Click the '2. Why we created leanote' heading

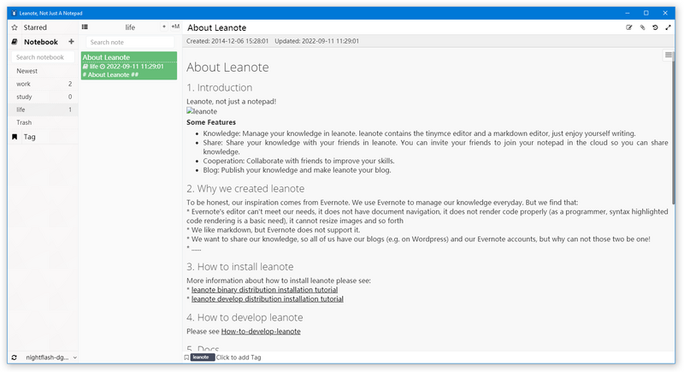[x=245, y=188]
